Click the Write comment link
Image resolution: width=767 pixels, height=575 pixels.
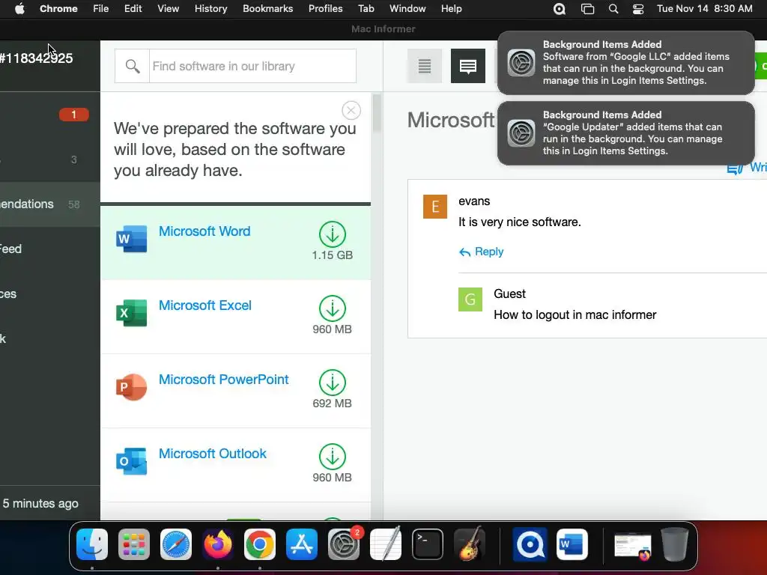pyautogui.click(x=747, y=168)
